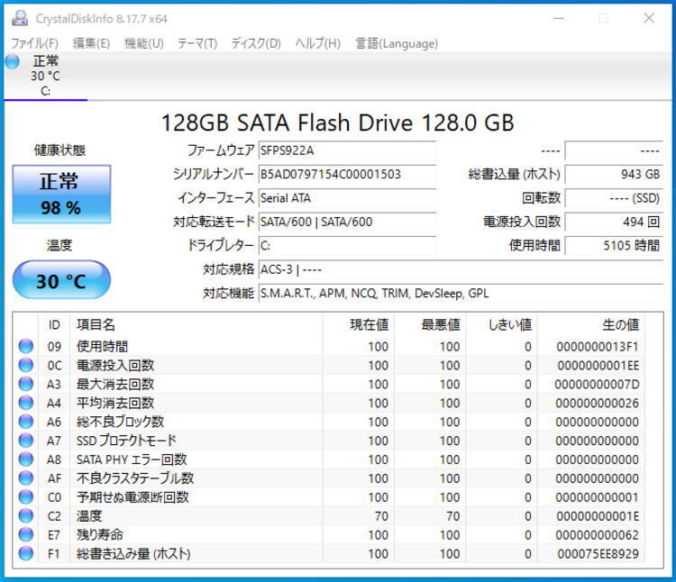
Task: Select the blue status orb for drive C:
Action: [x=12, y=61]
